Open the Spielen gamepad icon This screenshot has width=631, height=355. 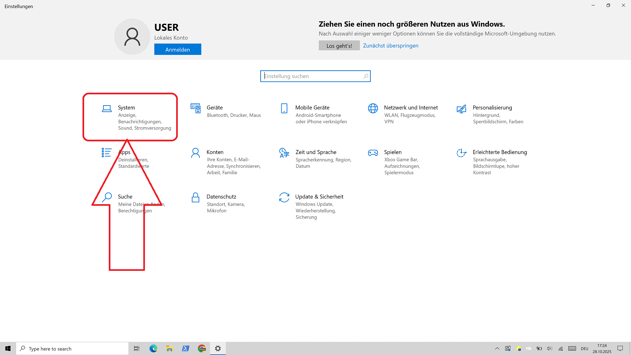(x=373, y=153)
